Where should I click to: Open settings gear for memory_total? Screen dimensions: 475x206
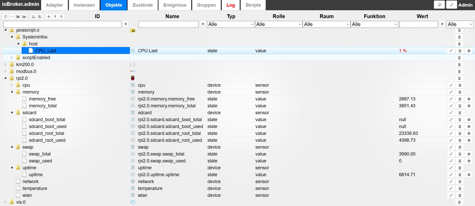coord(469,106)
